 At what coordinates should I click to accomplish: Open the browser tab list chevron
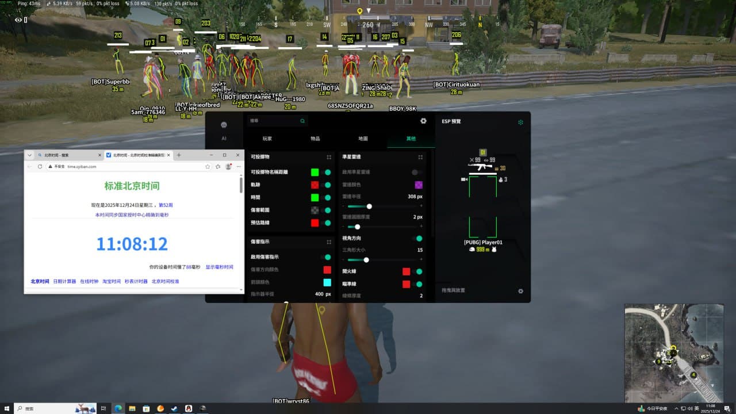pos(29,155)
